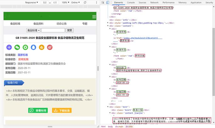Switch to the Elements tab
The image size is (215, 128).
[x=118, y=3]
